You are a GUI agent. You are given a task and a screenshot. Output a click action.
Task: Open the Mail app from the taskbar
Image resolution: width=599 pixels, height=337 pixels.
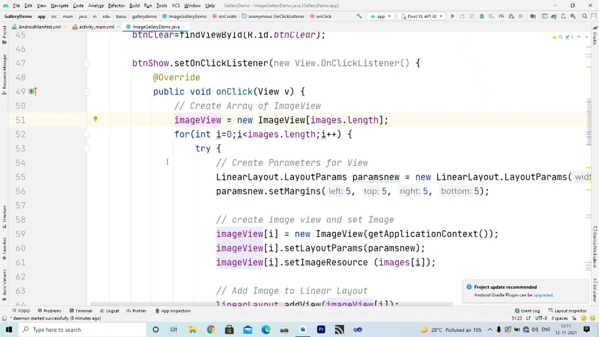(x=248, y=330)
